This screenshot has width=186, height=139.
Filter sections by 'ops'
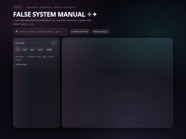coord(32,49)
